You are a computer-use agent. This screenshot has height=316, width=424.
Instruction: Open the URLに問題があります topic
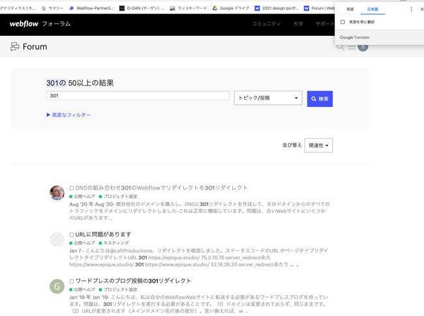[x=103, y=235]
